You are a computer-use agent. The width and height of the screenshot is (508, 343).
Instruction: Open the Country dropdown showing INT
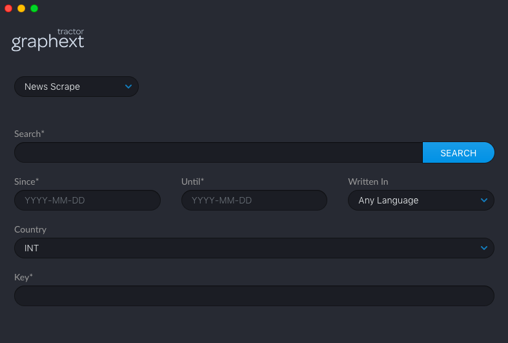[x=254, y=248]
